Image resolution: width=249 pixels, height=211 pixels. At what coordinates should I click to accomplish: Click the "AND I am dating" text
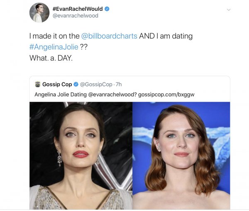point(166,36)
